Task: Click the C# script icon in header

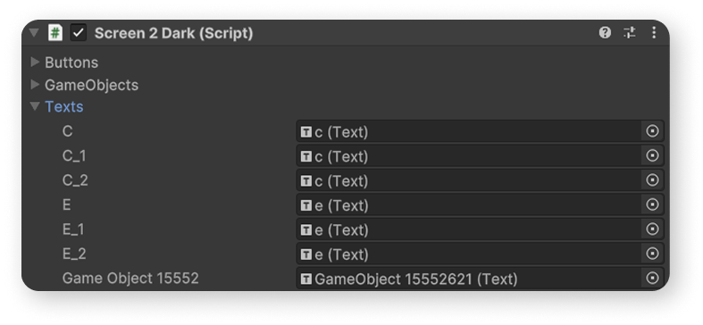Action: click(x=55, y=33)
